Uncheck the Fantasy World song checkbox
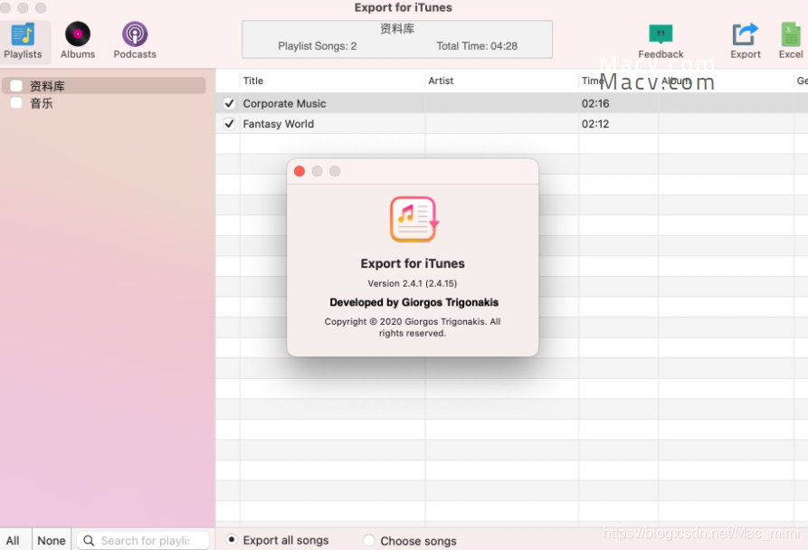This screenshot has height=550, width=808. point(229,124)
